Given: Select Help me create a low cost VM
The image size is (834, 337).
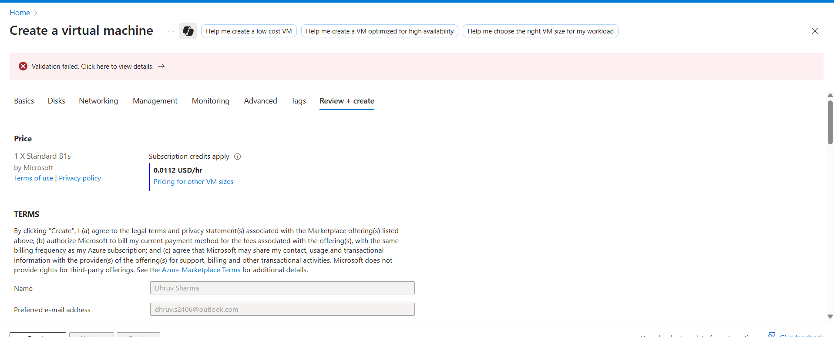Looking at the screenshot, I should (249, 31).
